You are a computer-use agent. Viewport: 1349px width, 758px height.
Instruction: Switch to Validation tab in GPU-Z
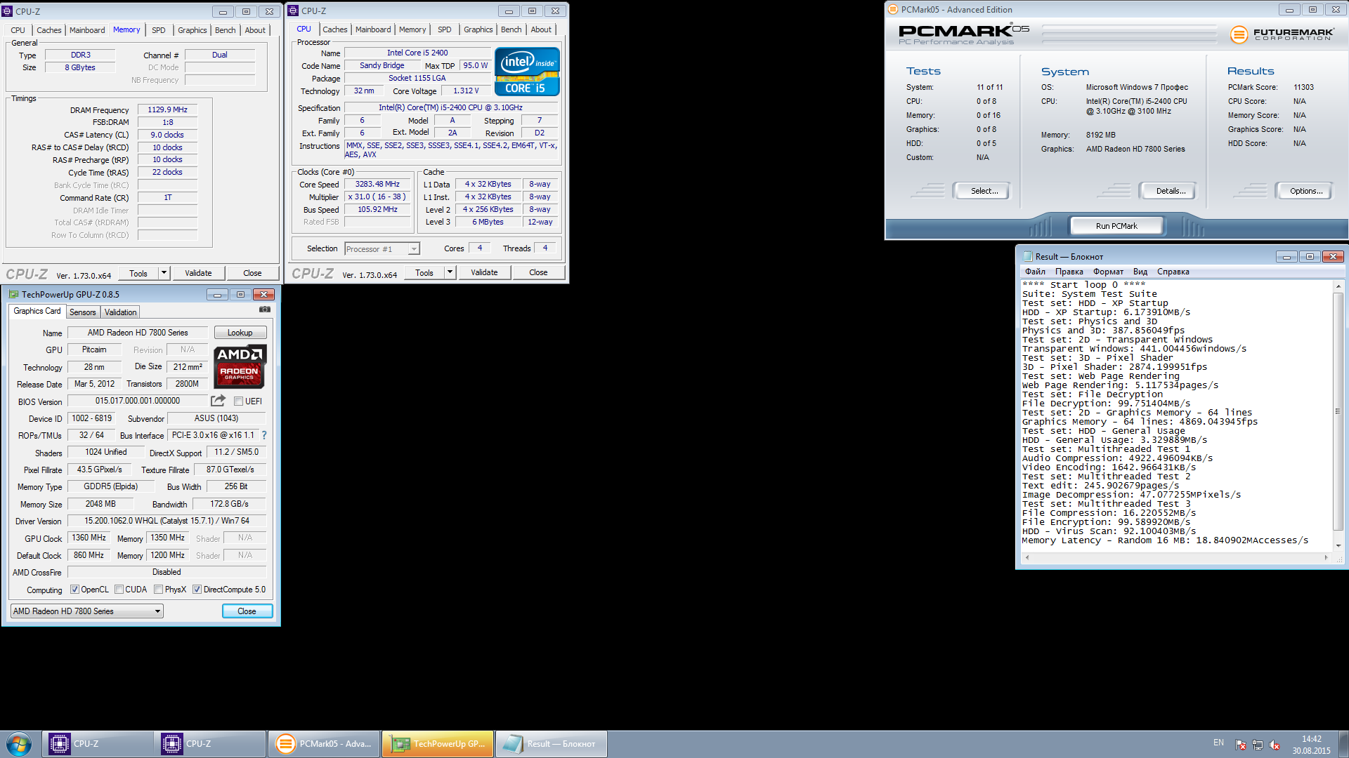pos(121,312)
